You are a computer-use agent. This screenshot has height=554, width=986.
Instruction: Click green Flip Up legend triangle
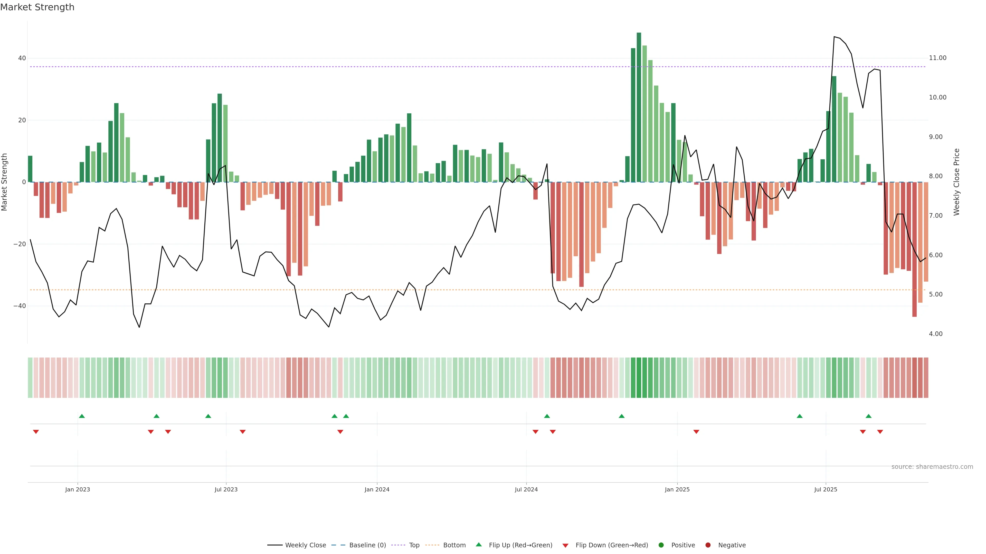click(478, 545)
